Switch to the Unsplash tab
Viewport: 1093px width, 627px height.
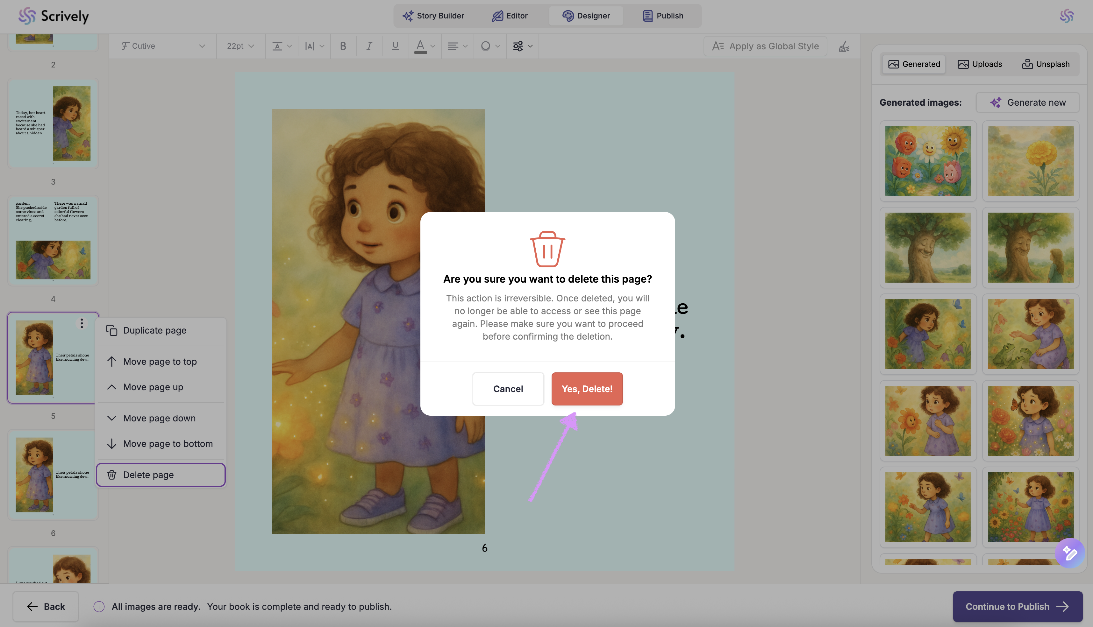pyautogui.click(x=1046, y=64)
